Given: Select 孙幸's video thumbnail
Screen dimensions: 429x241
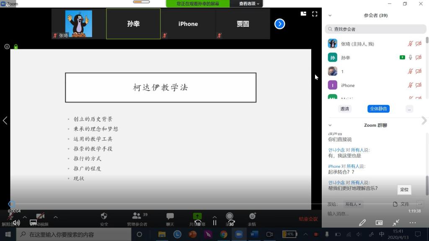Looking at the screenshot, I should click(x=133, y=24).
